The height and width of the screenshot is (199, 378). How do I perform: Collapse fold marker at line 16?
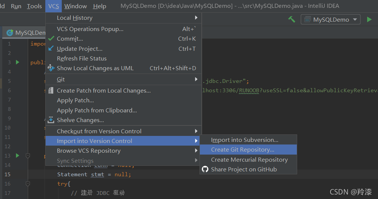tap(28, 184)
